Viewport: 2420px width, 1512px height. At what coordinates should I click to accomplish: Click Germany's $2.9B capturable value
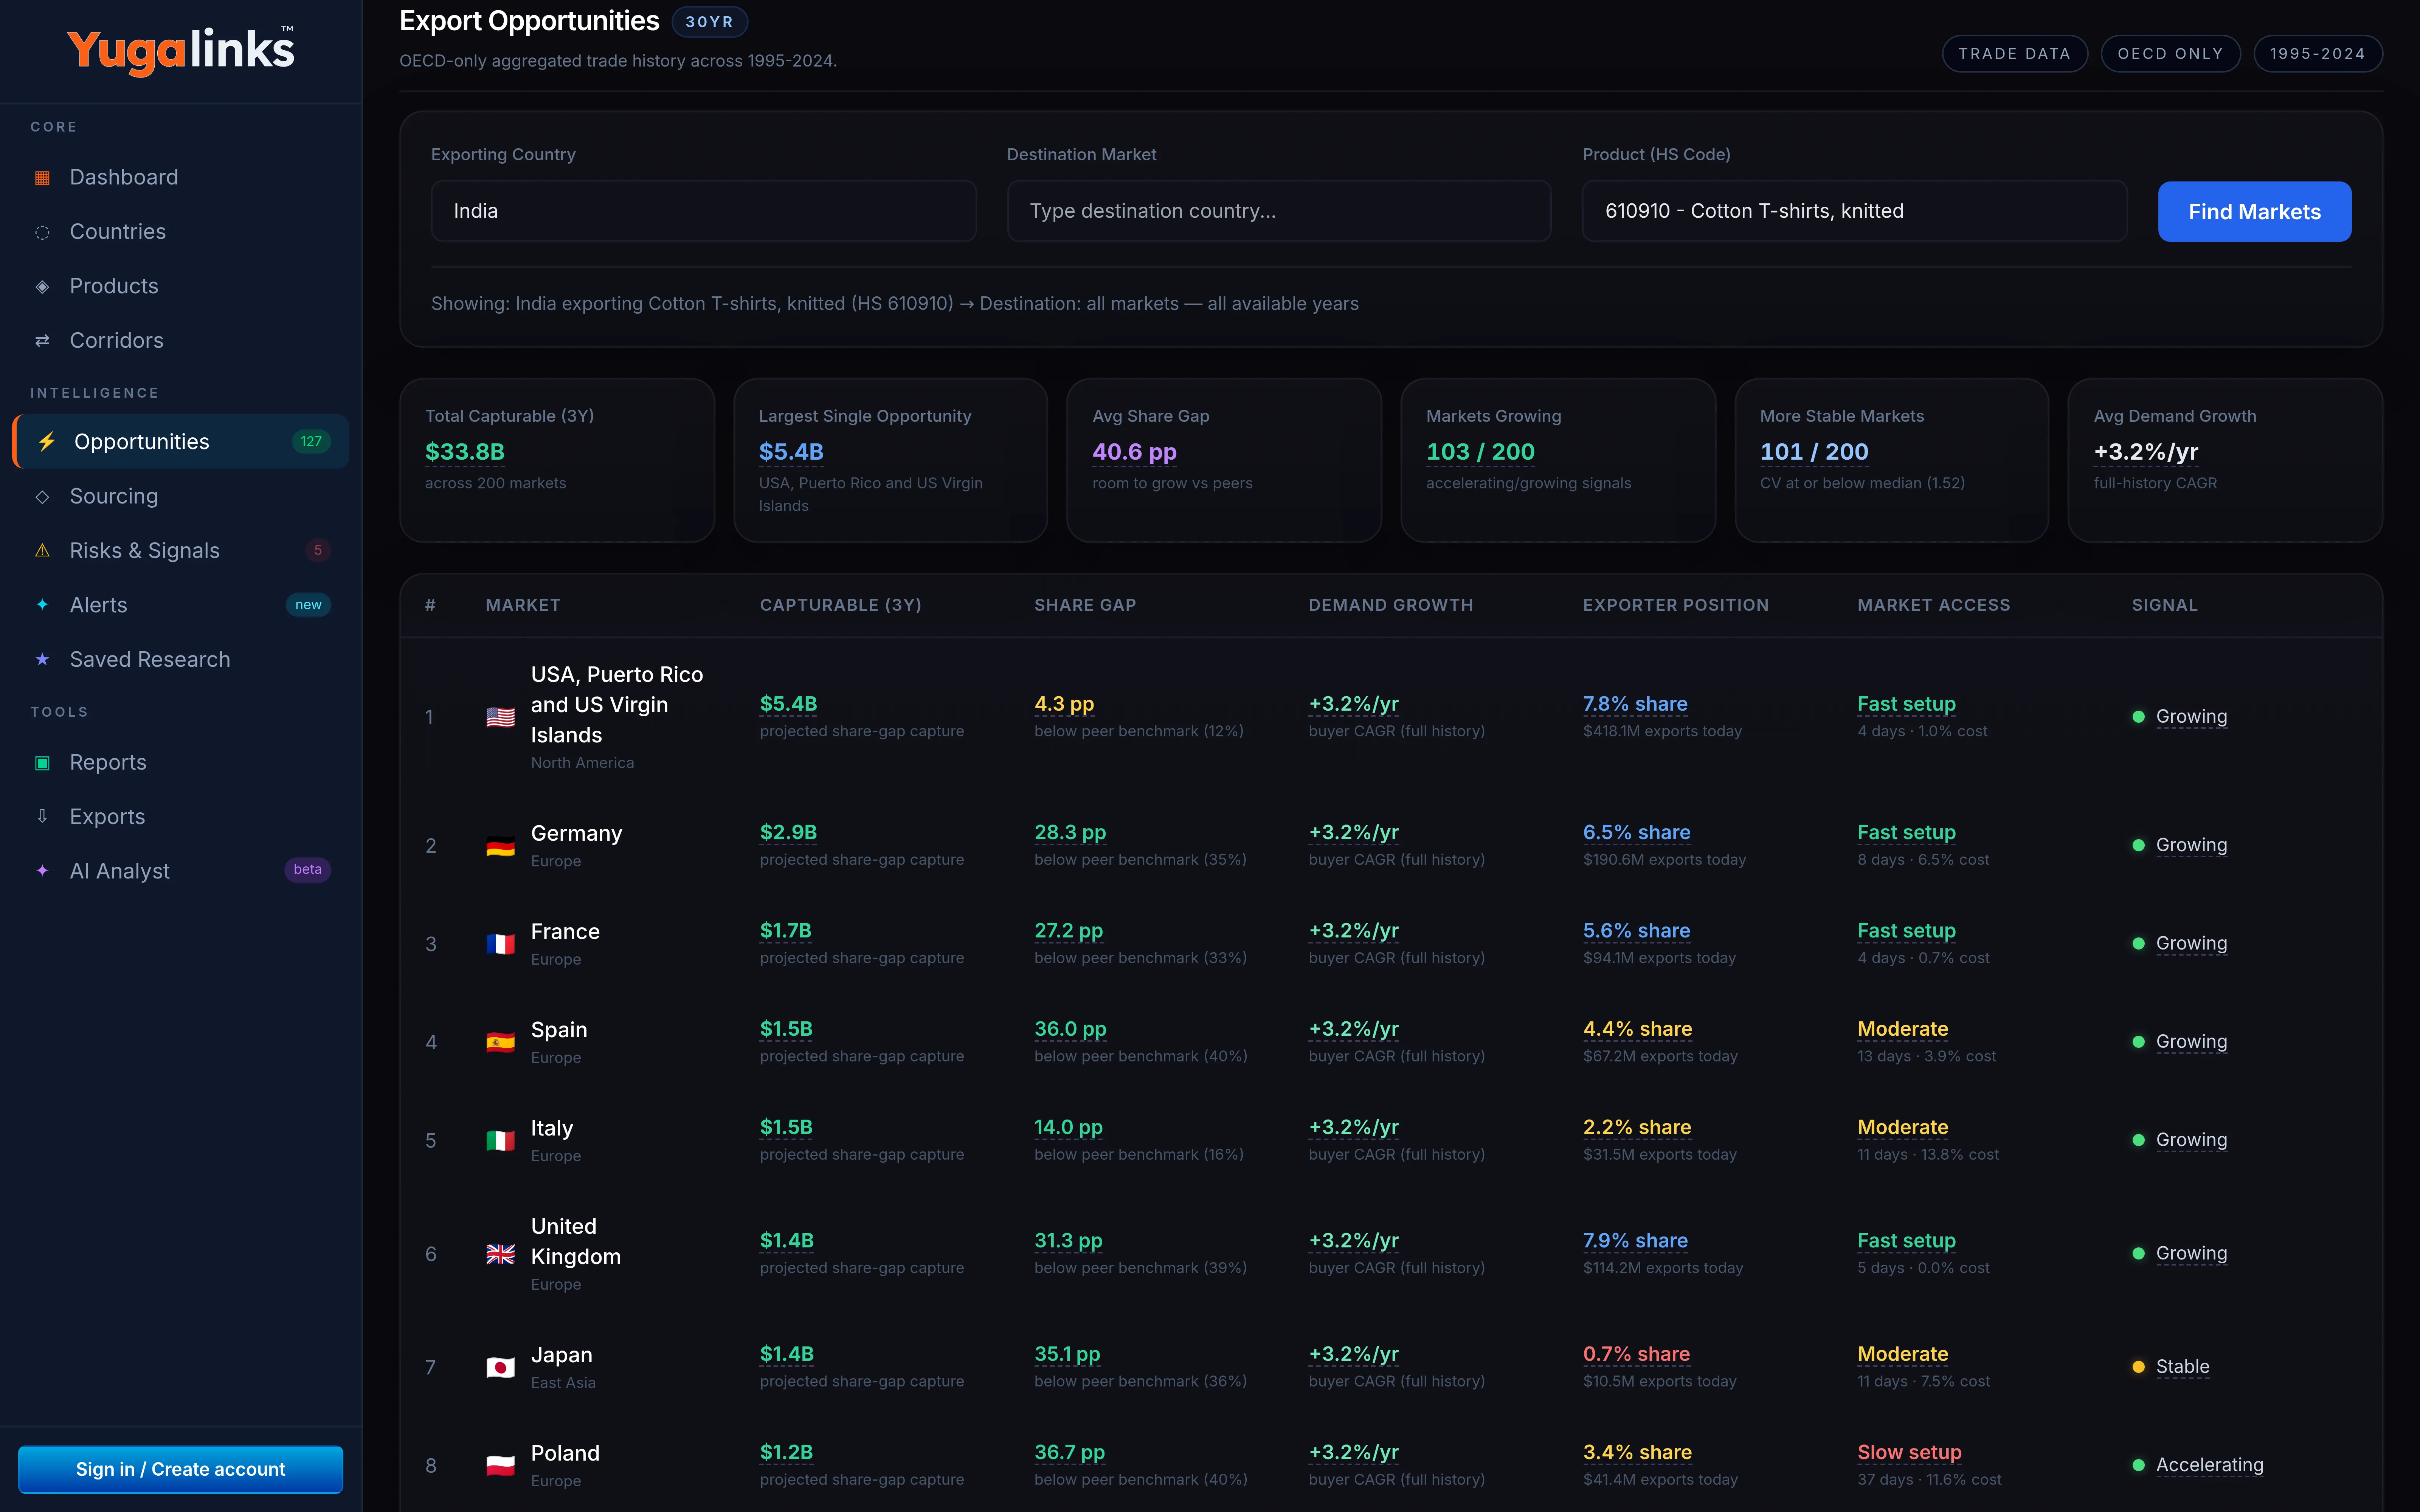[x=788, y=832]
